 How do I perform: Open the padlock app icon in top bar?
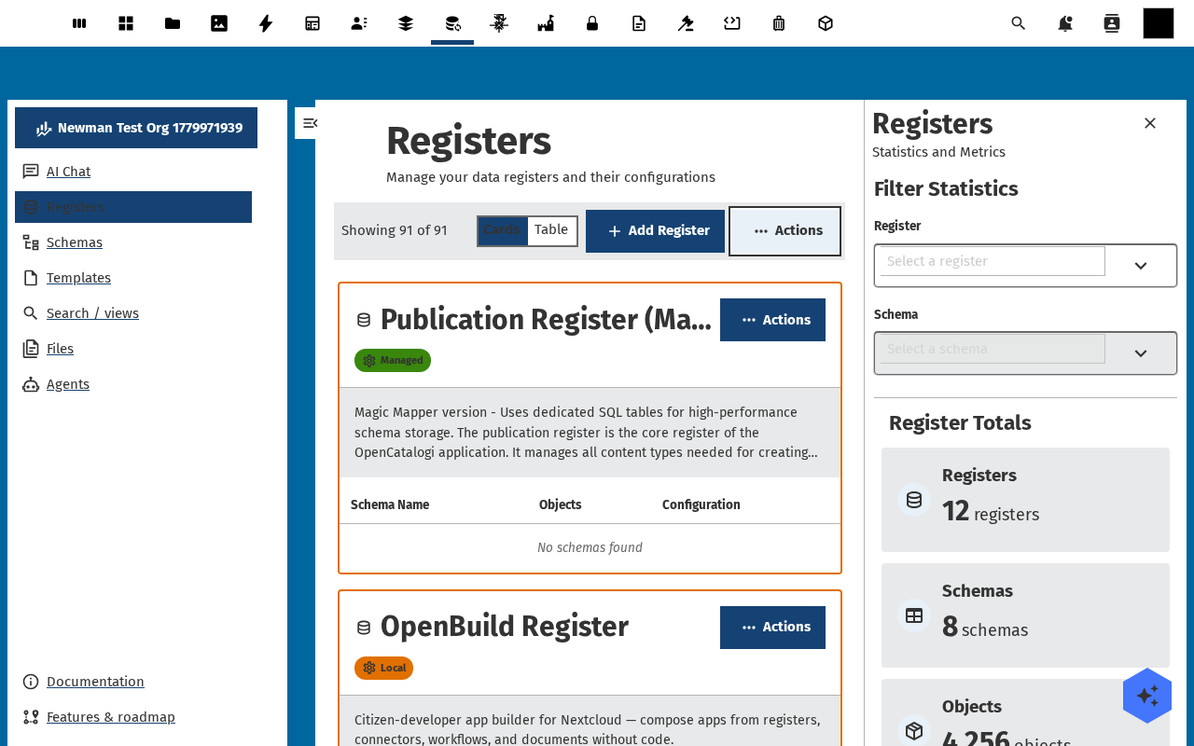pos(592,23)
